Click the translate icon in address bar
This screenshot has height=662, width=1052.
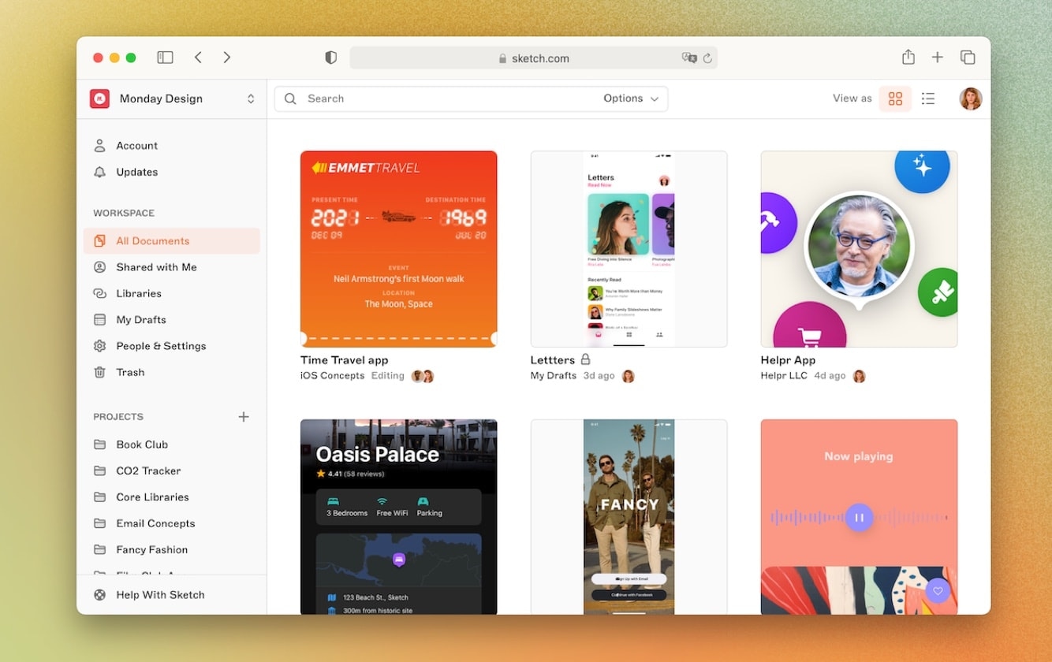click(x=689, y=58)
